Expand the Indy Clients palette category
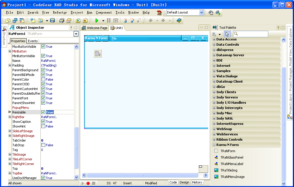Screen dimensions: 294x187 click(x=214, y=92)
